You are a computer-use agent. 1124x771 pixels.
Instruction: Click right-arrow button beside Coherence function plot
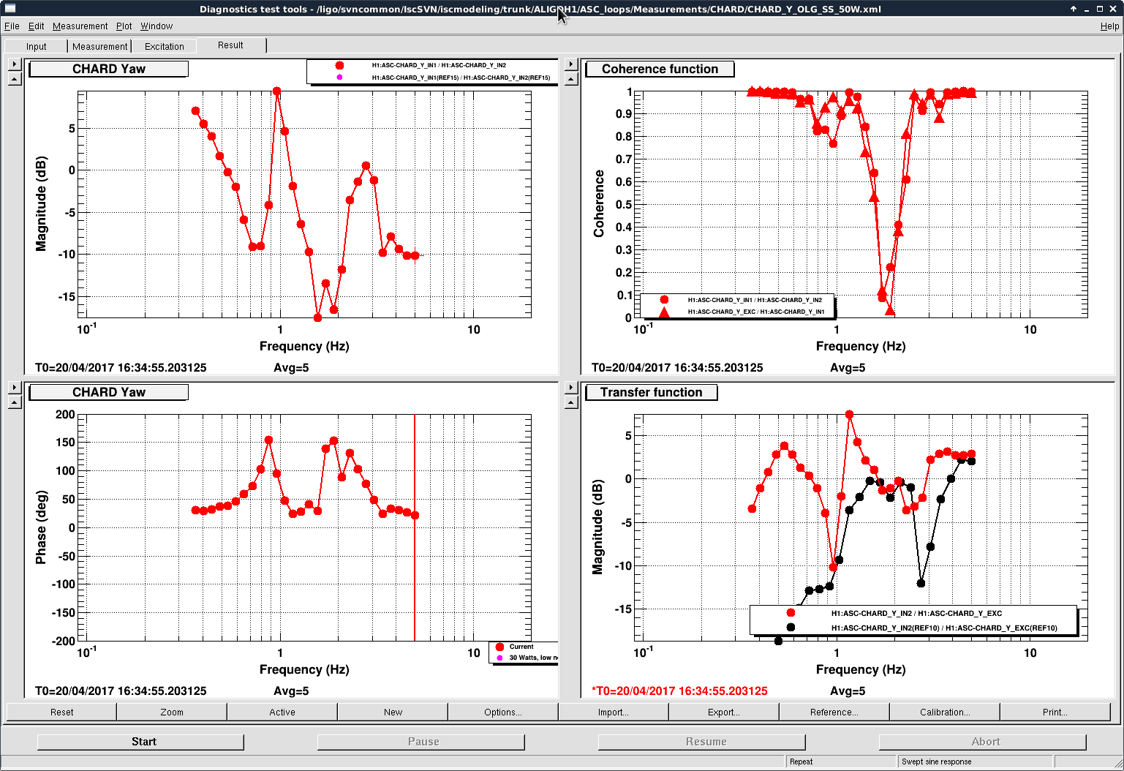(x=571, y=64)
